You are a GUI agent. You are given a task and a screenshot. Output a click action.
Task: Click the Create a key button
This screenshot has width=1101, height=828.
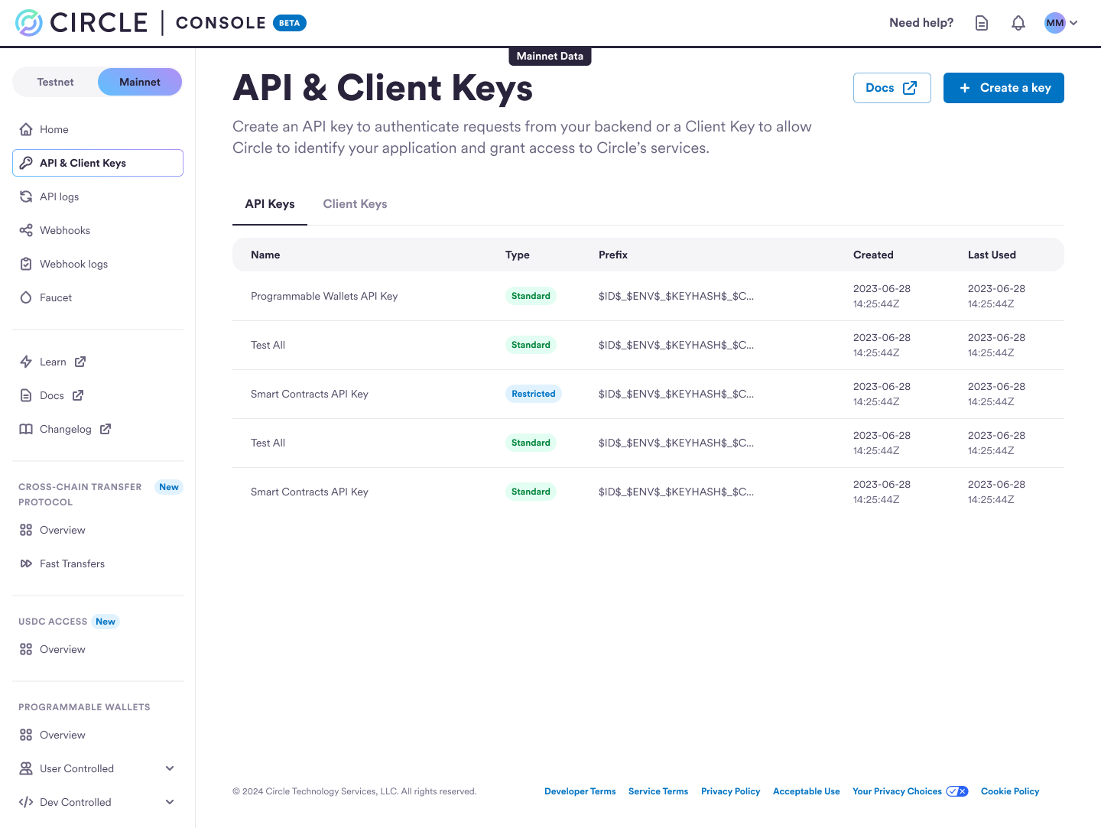[x=1004, y=88]
